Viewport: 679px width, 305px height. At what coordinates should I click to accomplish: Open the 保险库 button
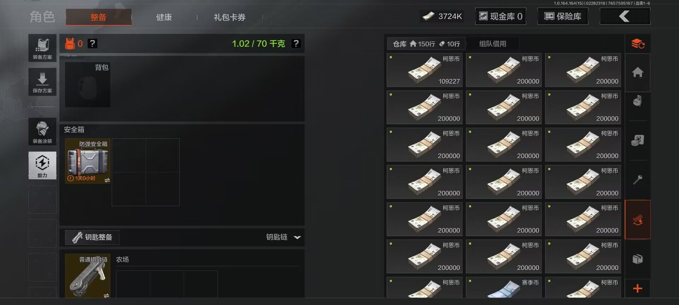(x=563, y=16)
